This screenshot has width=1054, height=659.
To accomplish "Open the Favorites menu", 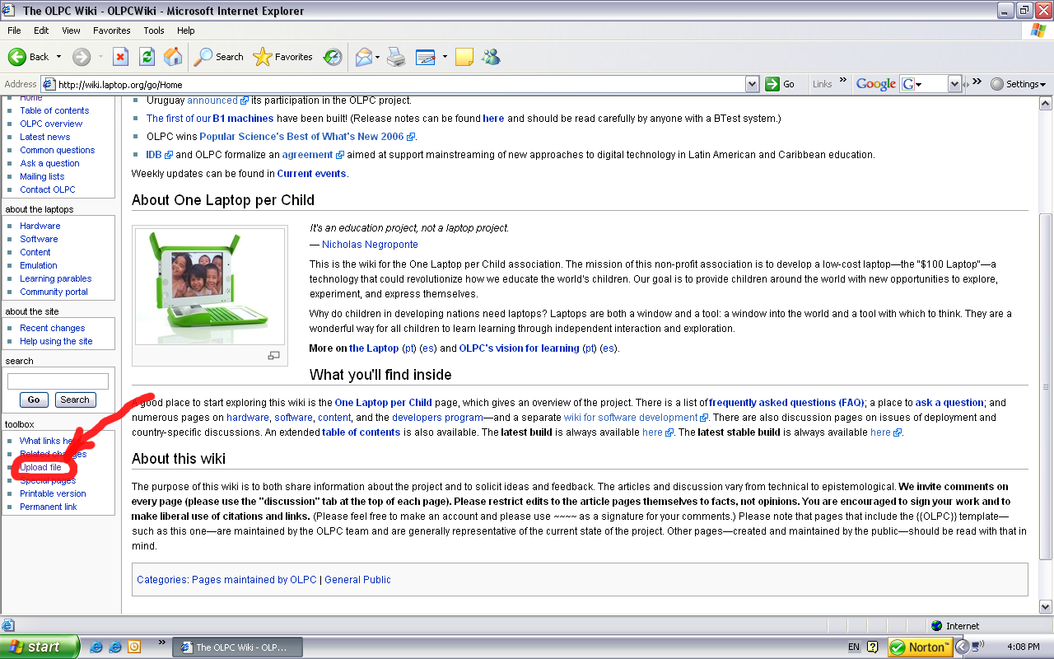I will [111, 30].
